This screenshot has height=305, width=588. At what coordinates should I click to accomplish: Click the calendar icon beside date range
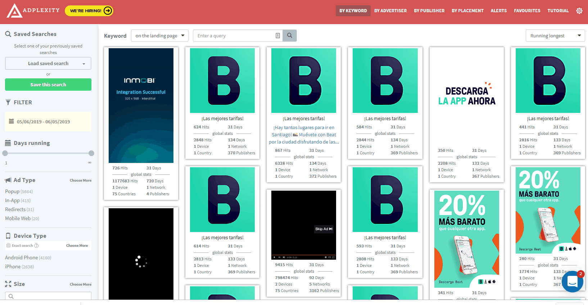pos(11,122)
